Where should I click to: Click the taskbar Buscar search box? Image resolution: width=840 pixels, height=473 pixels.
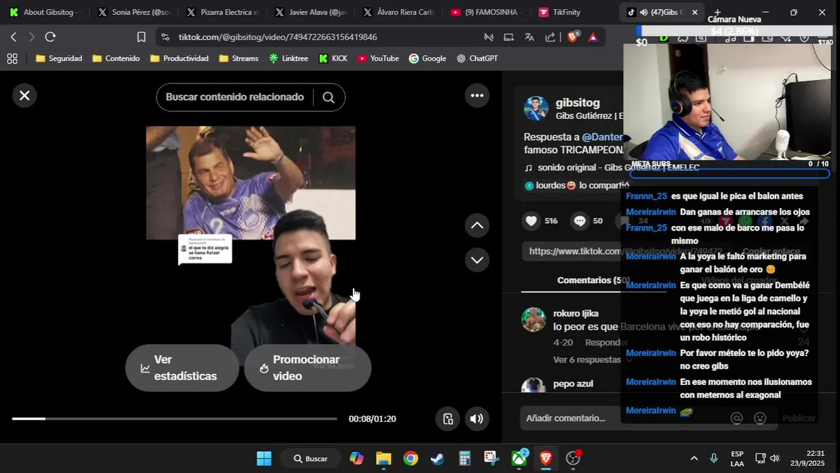310,459
